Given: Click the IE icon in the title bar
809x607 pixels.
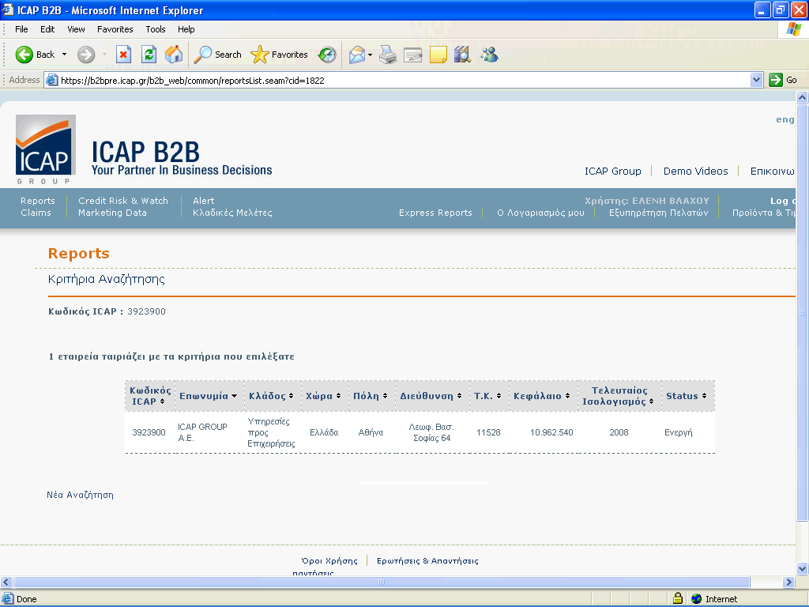Looking at the screenshot, I should 7,9.
